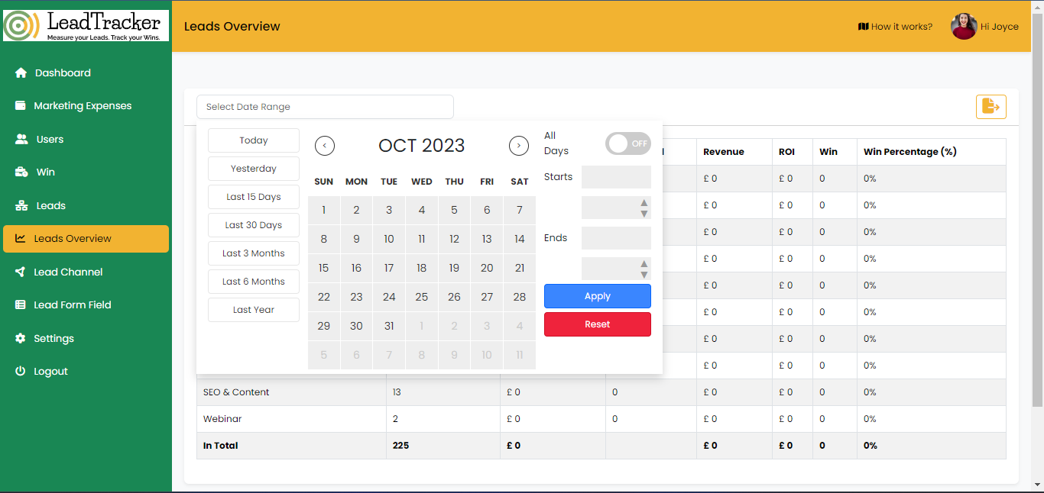Decrease the Starts time stepper

[644, 214]
